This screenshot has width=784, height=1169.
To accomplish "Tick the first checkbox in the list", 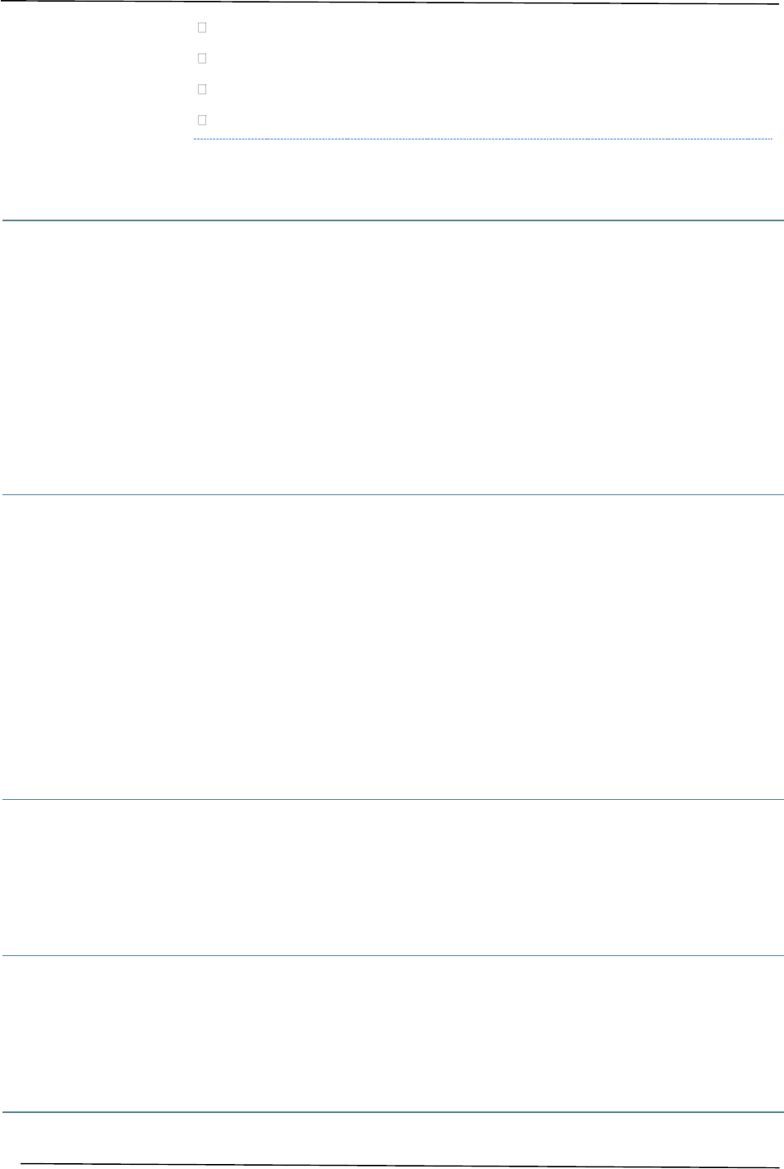I will pyautogui.click(x=202, y=28).
